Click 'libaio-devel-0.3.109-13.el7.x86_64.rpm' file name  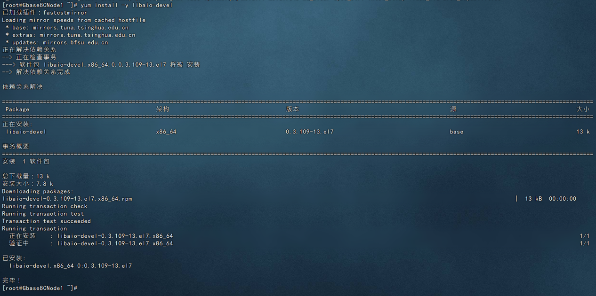[67, 199]
